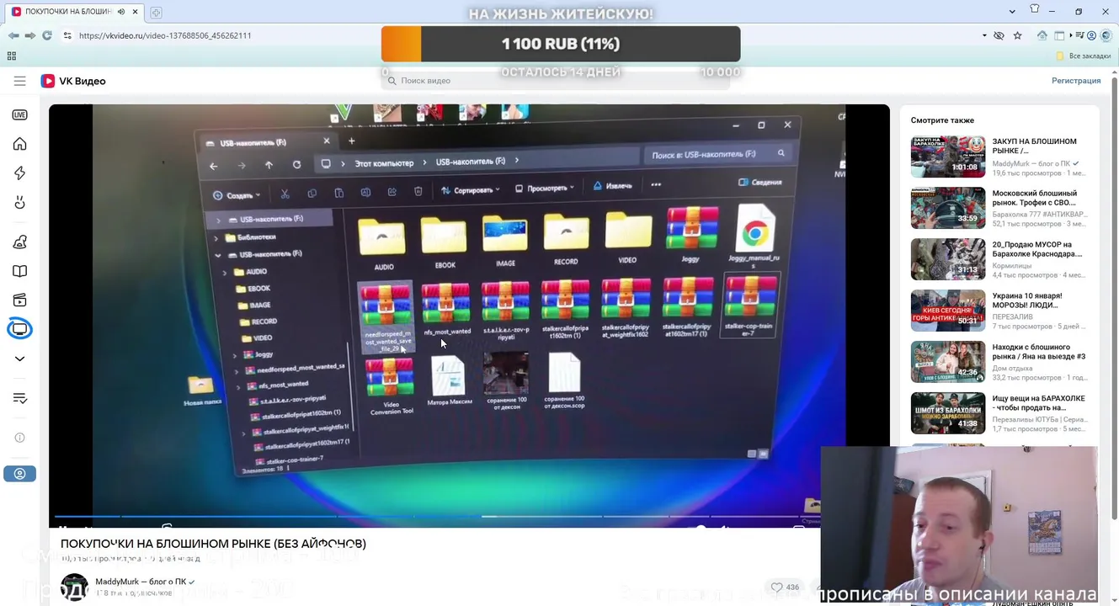This screenshot has height=606, width=1119.
Task: Open the LIVE section in VK sidebar
Action: (19, 114)
